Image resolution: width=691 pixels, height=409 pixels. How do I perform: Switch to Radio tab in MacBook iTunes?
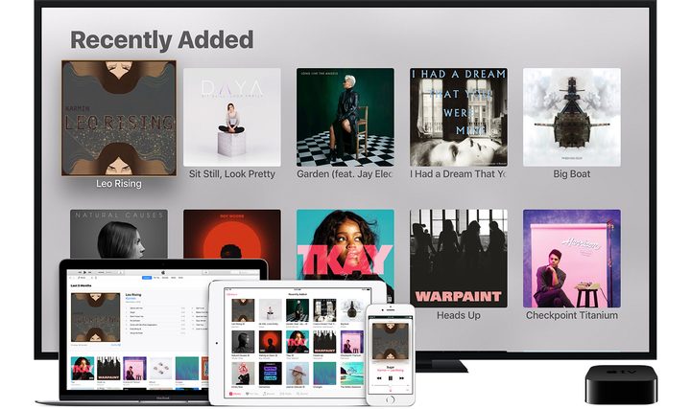[173, 278]
